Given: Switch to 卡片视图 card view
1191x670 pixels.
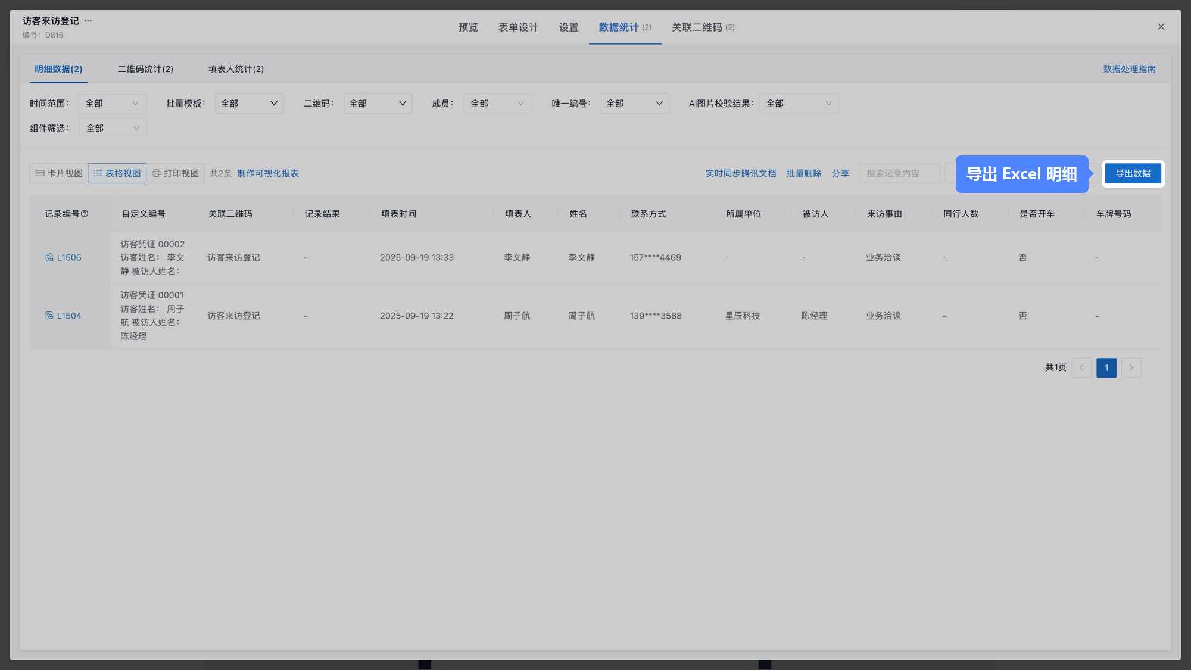Looking at the screenshot, I should pos(59,173).
